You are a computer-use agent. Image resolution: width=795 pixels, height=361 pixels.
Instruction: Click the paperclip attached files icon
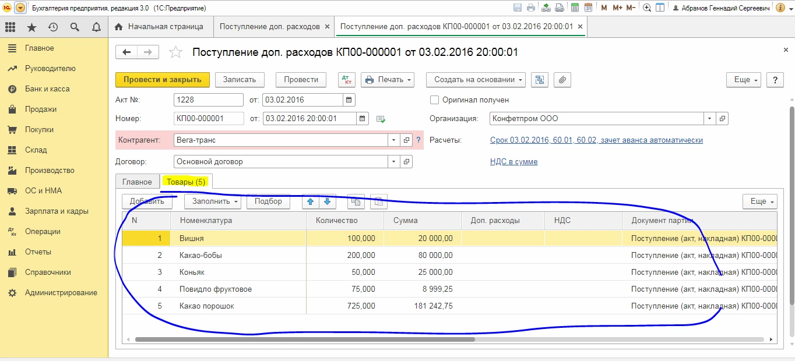point(562,80)
